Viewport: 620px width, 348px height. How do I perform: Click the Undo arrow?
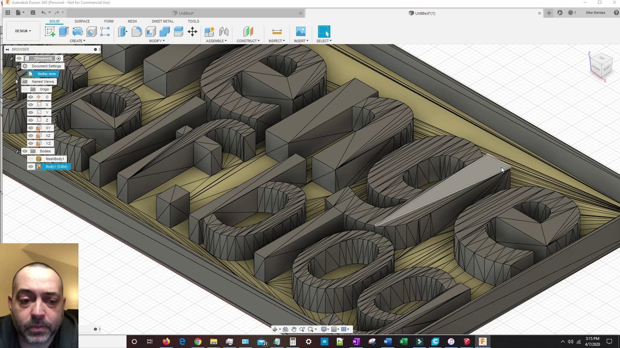[44, 13]
